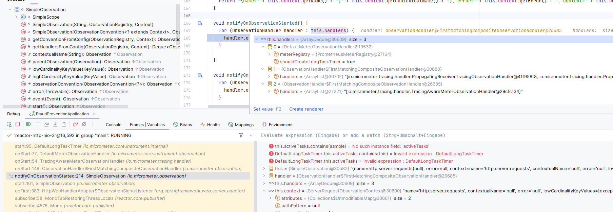Toggle the Mute Breakpoints icon
This screenshot has width=613, height=212.
tap(84, 124)
